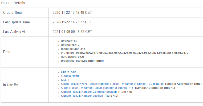Click the Last Activity At timestamp
The height and width of the screenshot is (106, 203).
pos(72,32)
